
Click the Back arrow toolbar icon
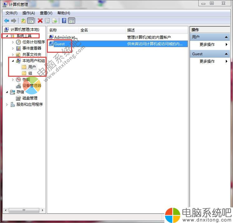coord(7,21)
